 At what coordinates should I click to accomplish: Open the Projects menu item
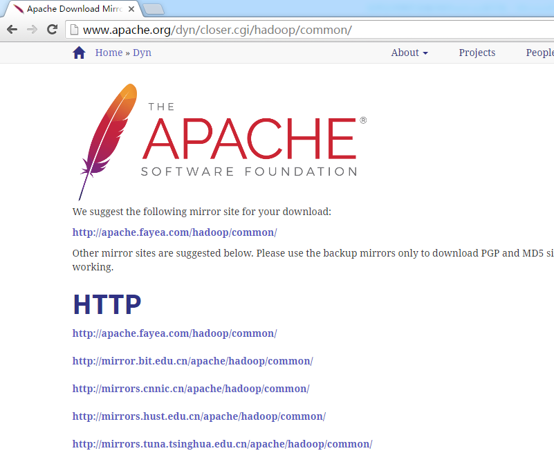coord(477,53)
